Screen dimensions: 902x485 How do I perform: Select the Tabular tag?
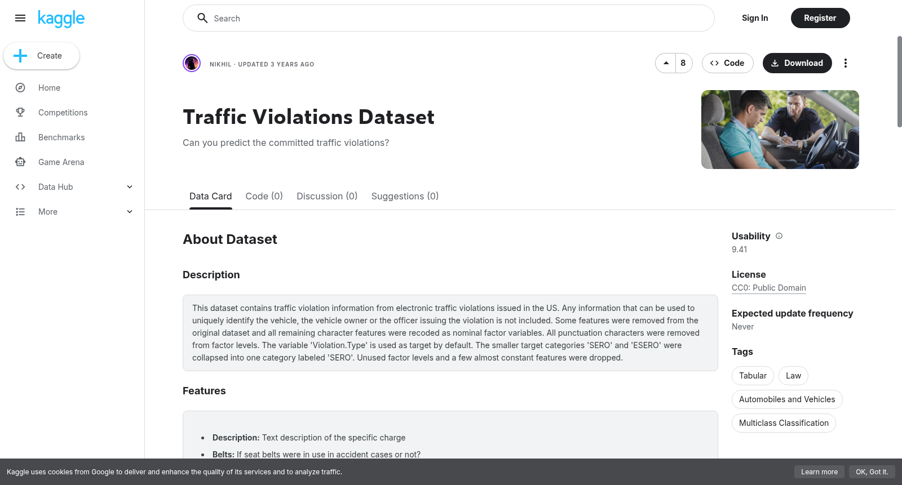(x=753, y=376)
